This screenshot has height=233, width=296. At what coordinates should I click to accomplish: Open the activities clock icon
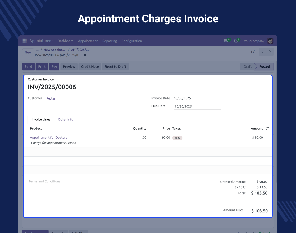[236, 41]
